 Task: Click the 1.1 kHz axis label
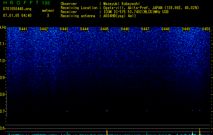click(x=3, y=44)
